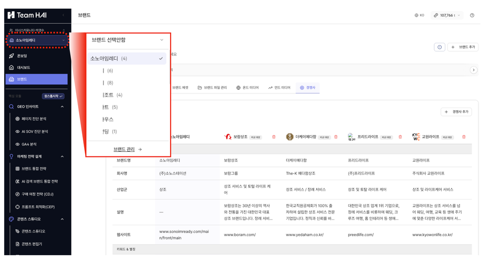Open the KO language selector
This screenshot has height=265, width=487.
click(419, 15)
